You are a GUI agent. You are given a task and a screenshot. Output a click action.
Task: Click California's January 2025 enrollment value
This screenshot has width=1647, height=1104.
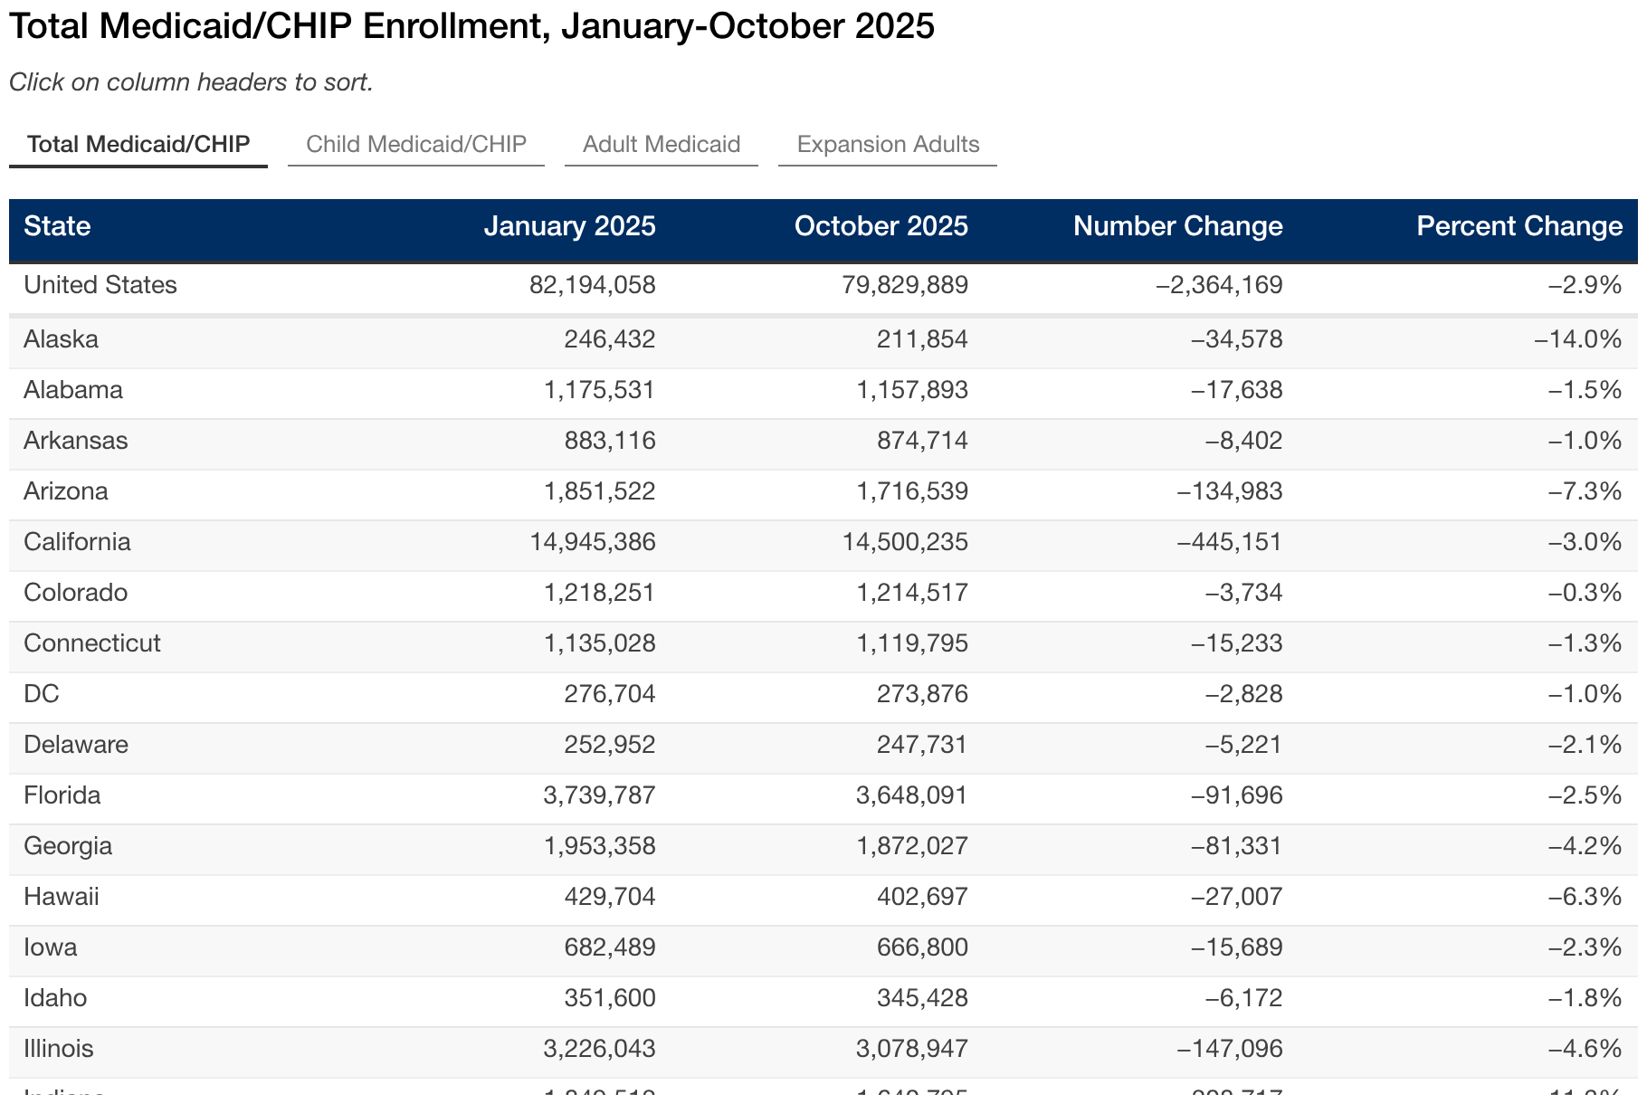click(593, 542)
